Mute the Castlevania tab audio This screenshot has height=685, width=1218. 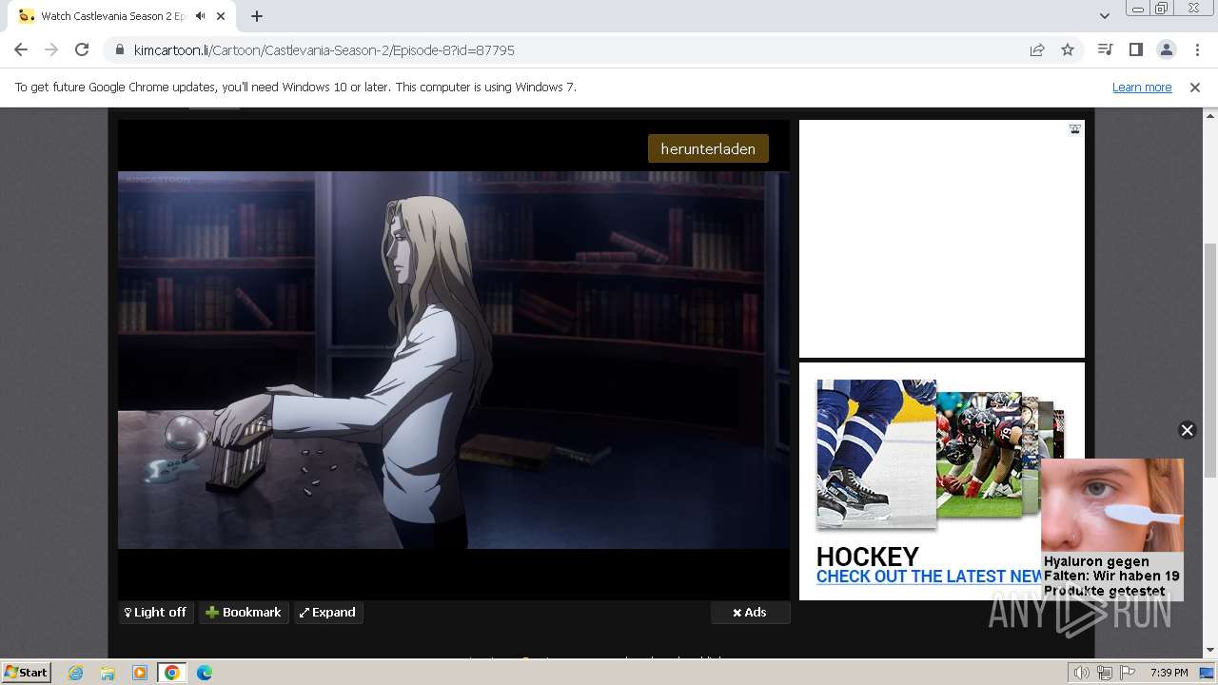point(201,16)
